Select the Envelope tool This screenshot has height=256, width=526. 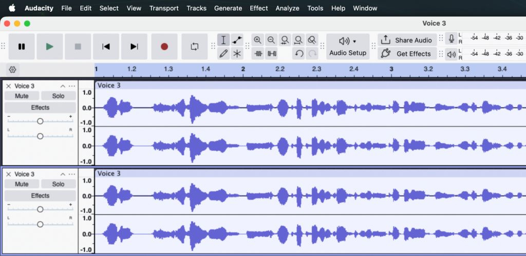point(237,40)
